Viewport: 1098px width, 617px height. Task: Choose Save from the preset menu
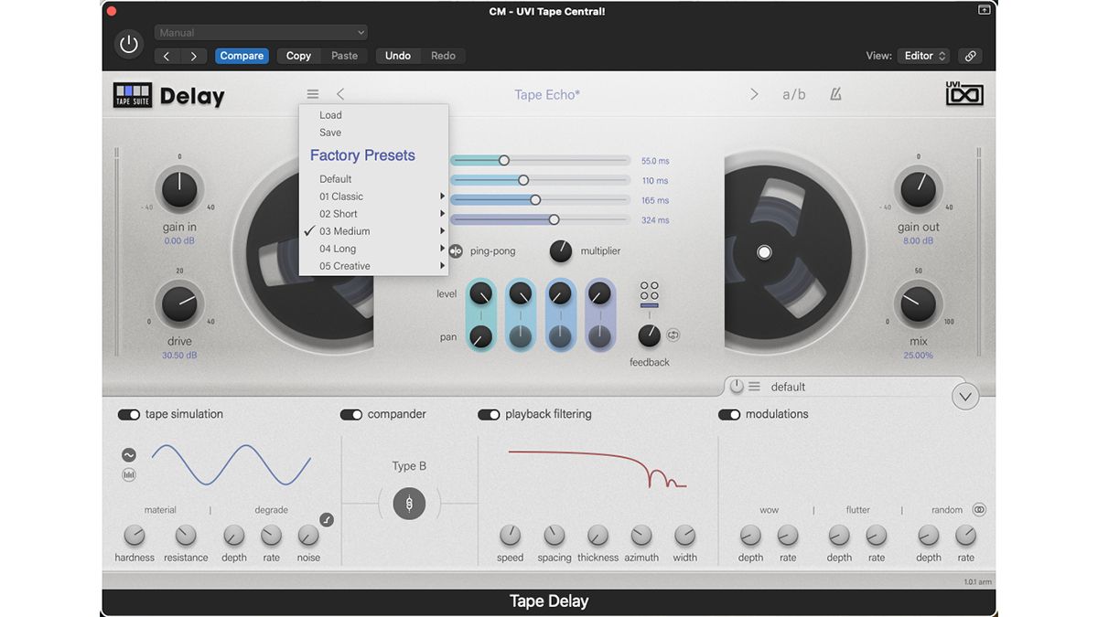329,132
